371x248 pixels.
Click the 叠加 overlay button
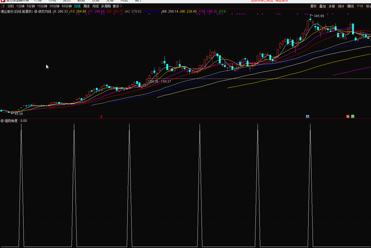[323, 6]
